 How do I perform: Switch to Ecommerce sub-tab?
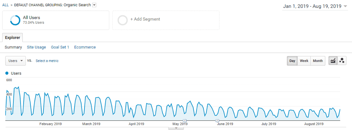pos(85,47)
